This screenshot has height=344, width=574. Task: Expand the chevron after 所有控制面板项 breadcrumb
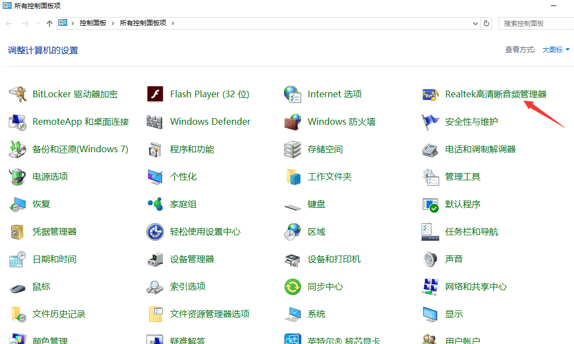click(173, 24)
